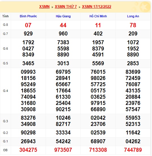Click the Tỉnh column header
152x156 pixels.
coord(5,16)
